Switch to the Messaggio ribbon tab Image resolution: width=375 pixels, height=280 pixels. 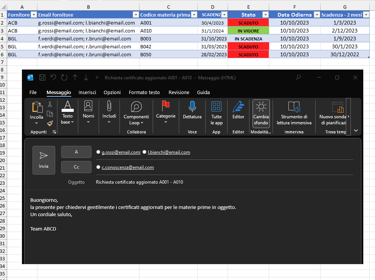pyautogui.click(x=59, y=92)
